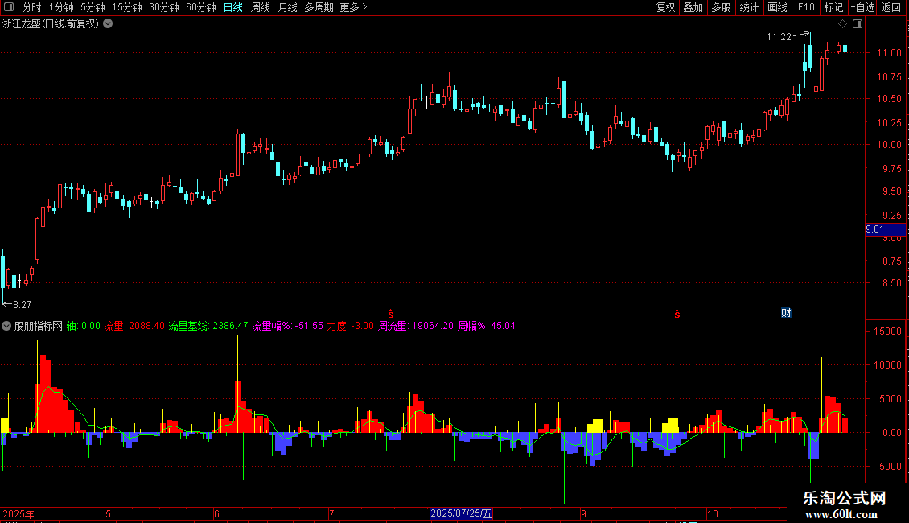The width and height of the screenshot is (909, 523).
Task: Click the red S marker near June
Action: (x=391, y=314)
